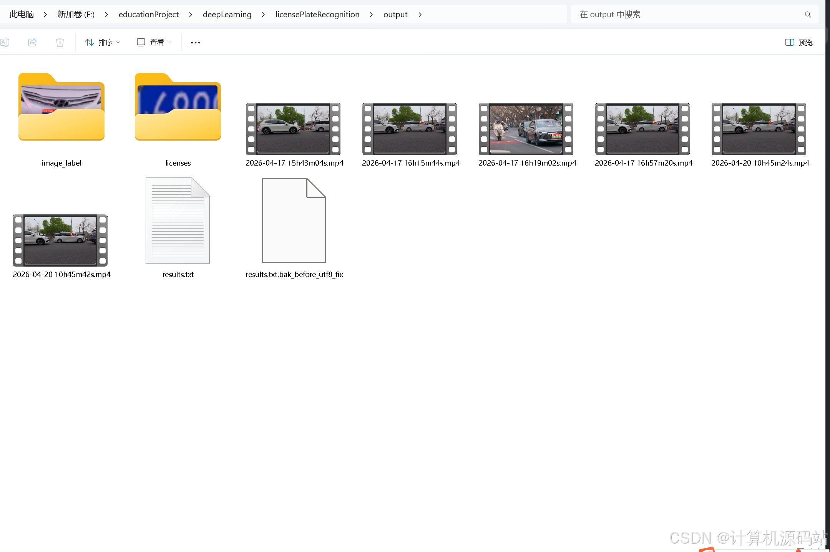Expand chevron after output in breadcrumb
830x552 pixels.
420,15
